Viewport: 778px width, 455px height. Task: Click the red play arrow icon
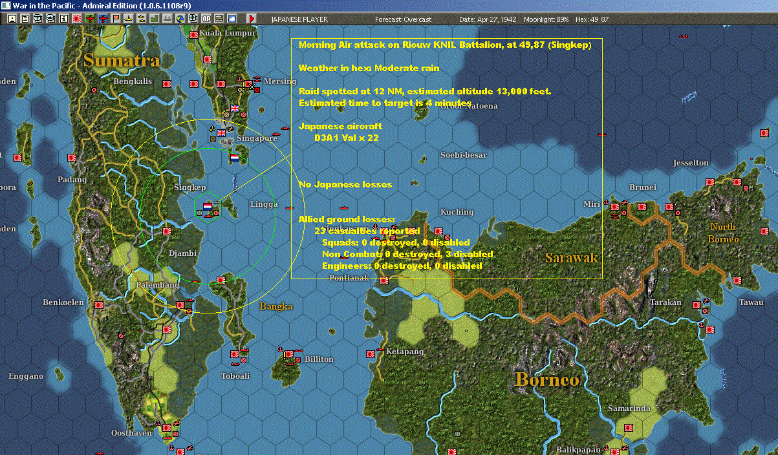click(252, 19)
